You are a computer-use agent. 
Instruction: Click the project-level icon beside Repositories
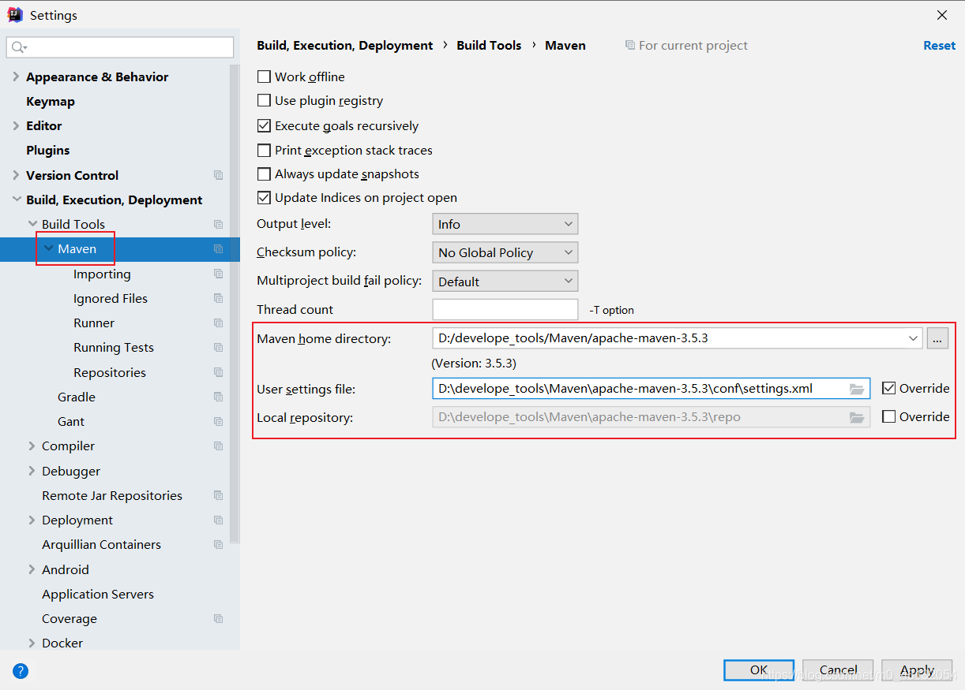219,372
